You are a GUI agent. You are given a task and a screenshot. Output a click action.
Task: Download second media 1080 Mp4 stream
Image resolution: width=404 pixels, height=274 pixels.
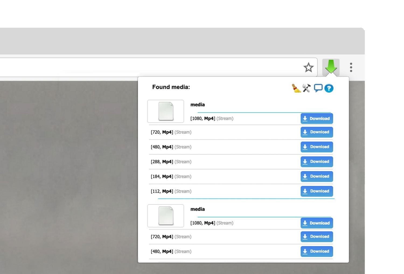coord(317,223)
